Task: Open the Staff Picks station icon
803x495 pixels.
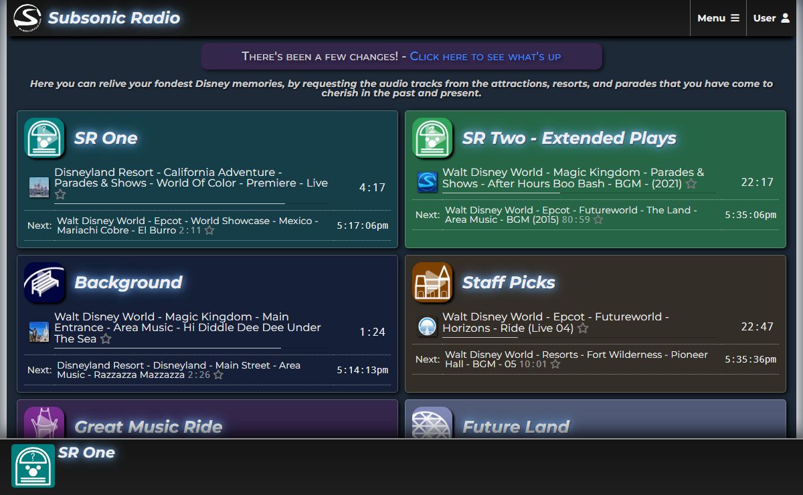Action: (432, 282)
